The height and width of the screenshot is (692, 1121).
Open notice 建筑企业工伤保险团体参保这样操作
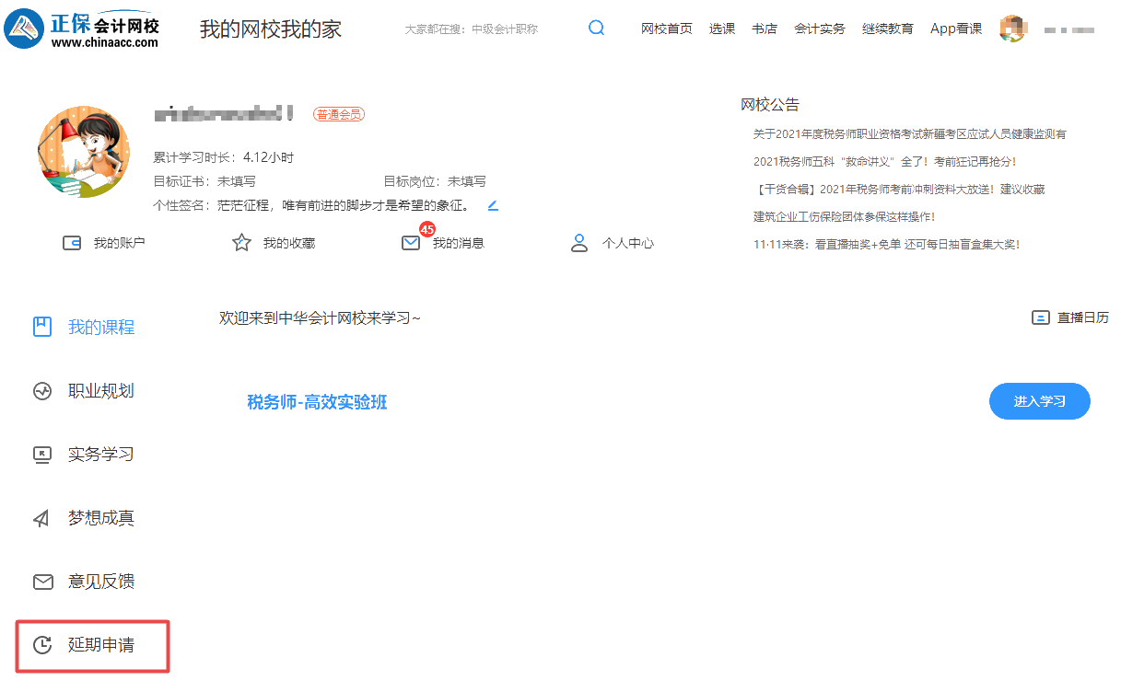(845, 216)
